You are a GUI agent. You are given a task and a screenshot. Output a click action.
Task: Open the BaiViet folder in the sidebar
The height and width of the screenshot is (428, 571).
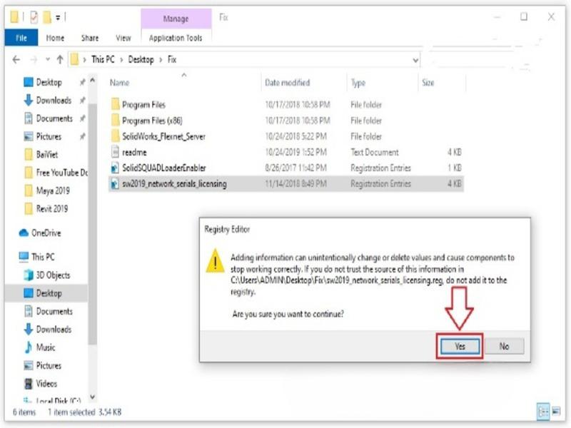(x=47, y=155)
